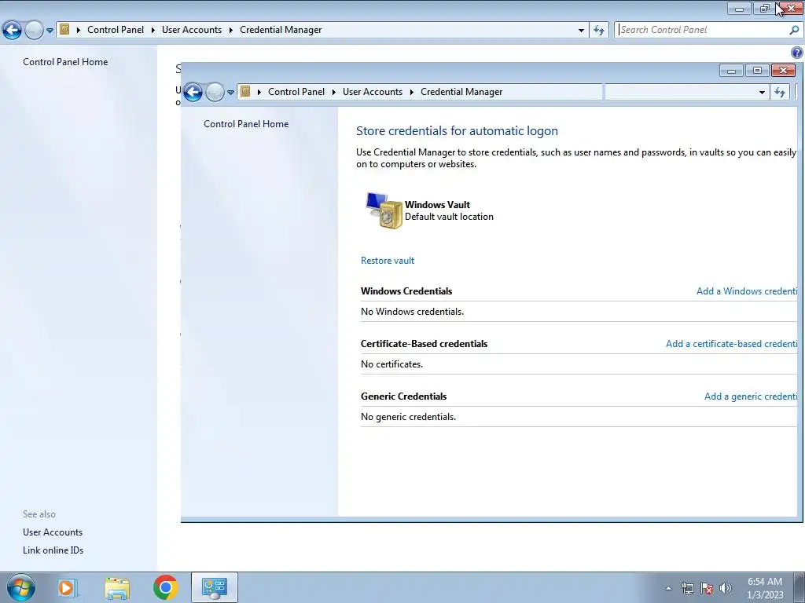Click Forward arrow in background Control Panel window

(x=34, y=31)
